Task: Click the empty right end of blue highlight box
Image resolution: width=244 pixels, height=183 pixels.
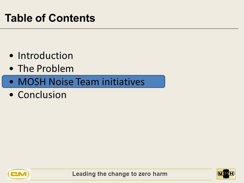Action: pos(155,82)
